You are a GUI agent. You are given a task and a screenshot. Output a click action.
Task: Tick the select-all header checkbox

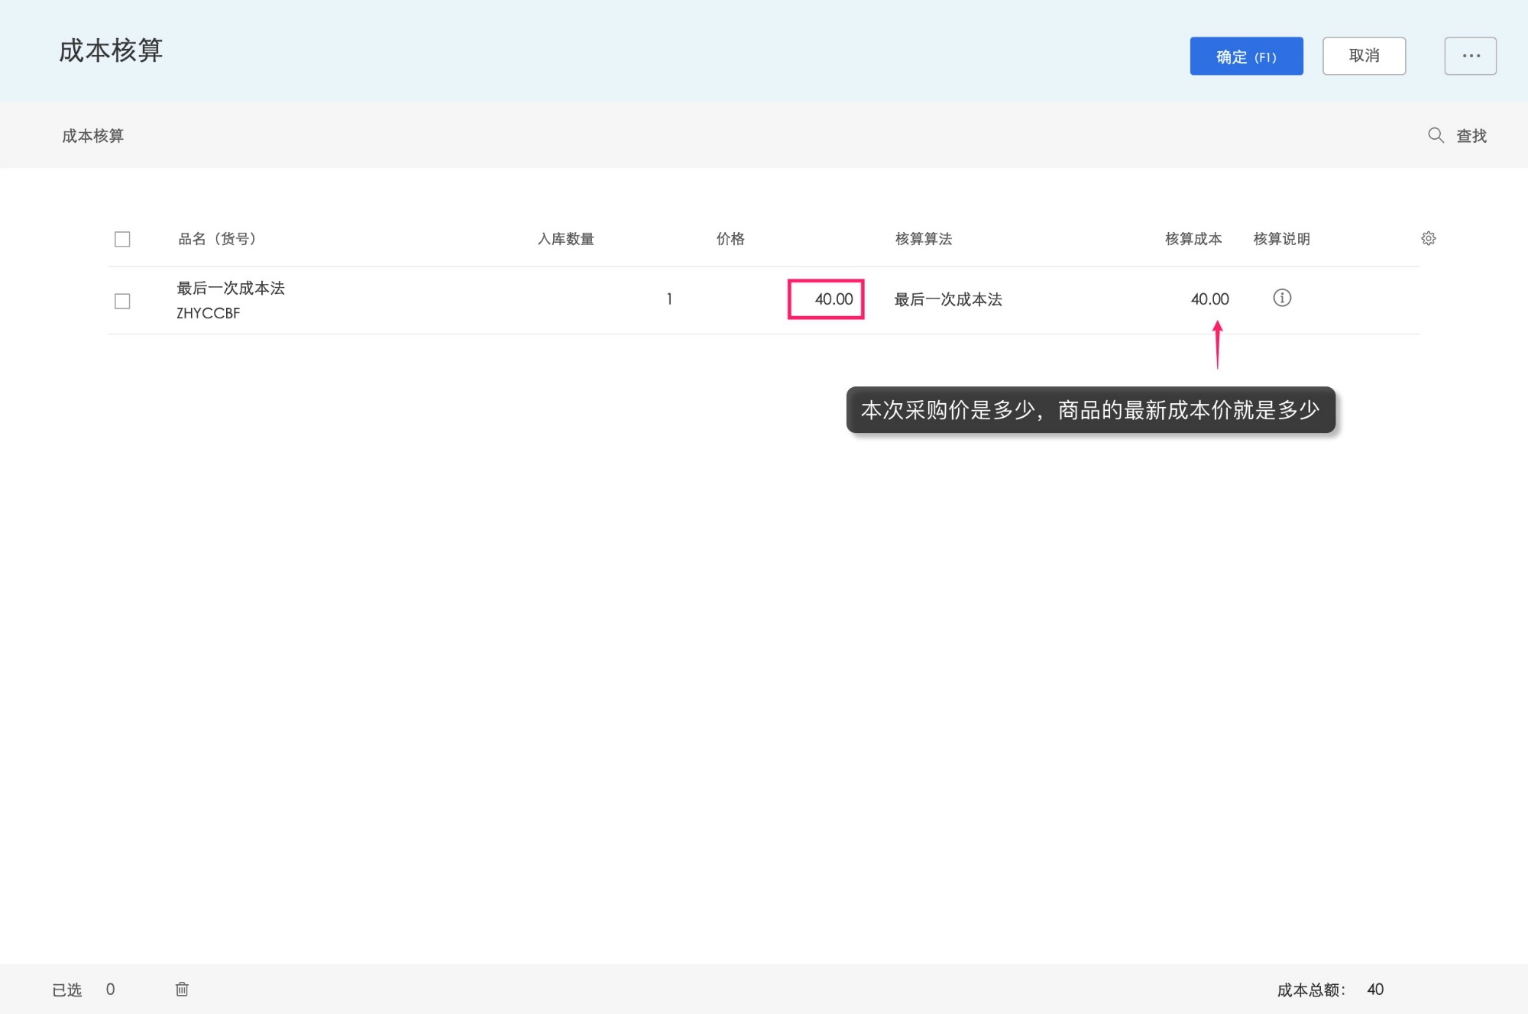[x=122, y=239]
